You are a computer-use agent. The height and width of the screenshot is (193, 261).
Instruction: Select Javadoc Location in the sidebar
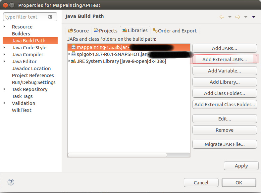click(31, 69)
